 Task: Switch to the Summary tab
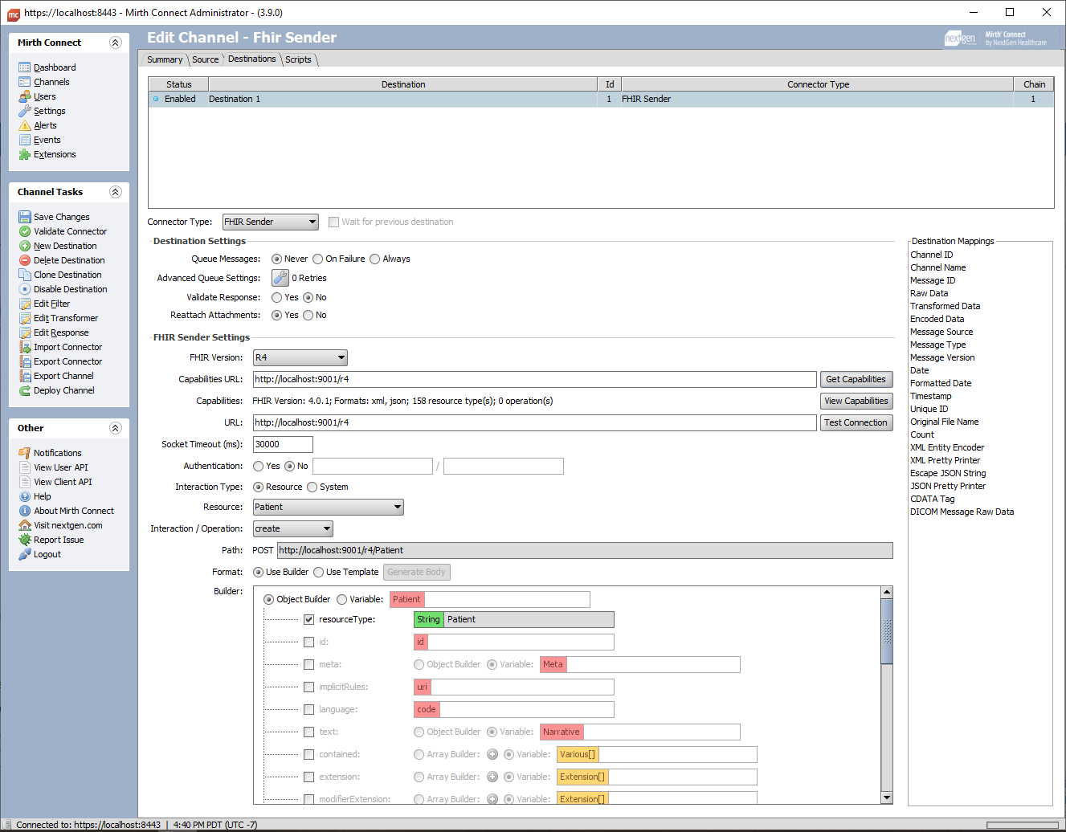point(165,59)
